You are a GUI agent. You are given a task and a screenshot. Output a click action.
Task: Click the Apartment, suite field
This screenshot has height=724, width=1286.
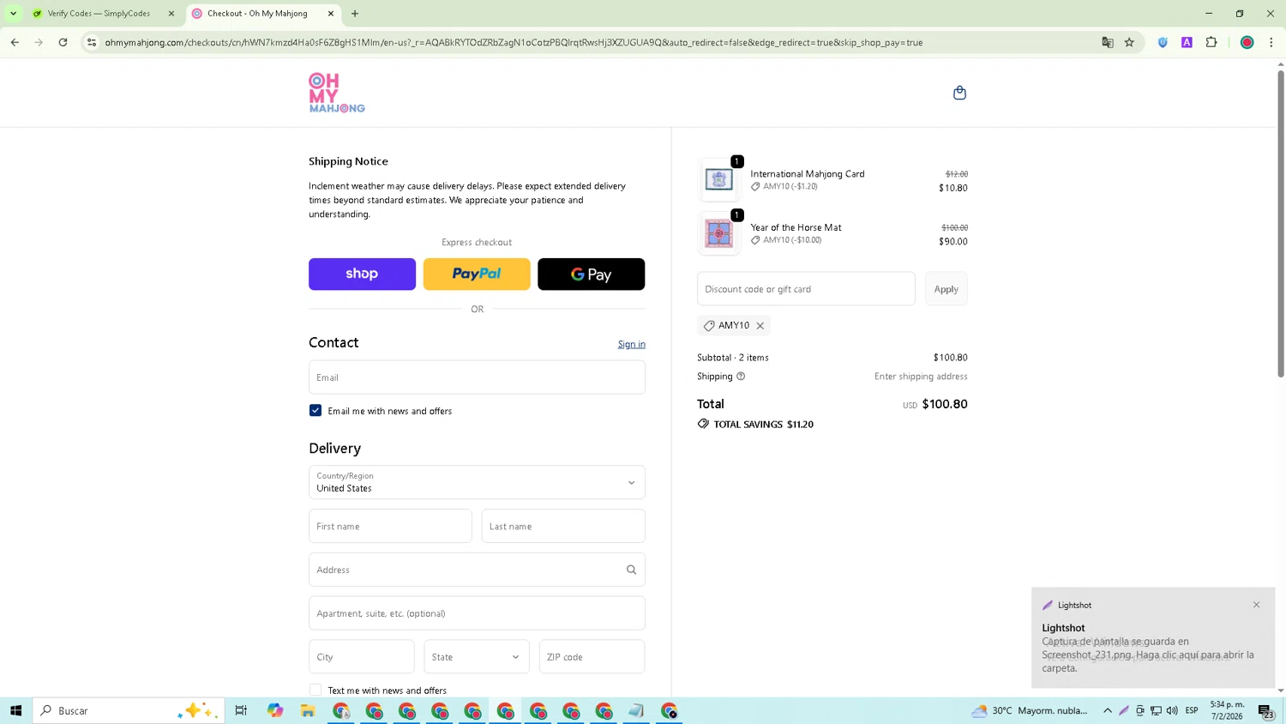tap(477, 613)
